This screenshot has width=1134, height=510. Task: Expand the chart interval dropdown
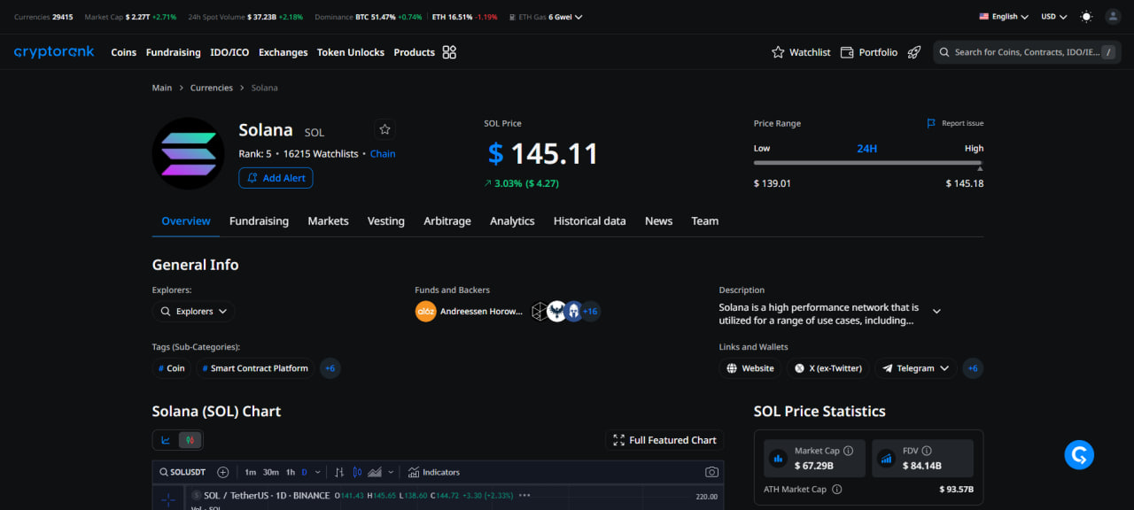pos(317,472)
